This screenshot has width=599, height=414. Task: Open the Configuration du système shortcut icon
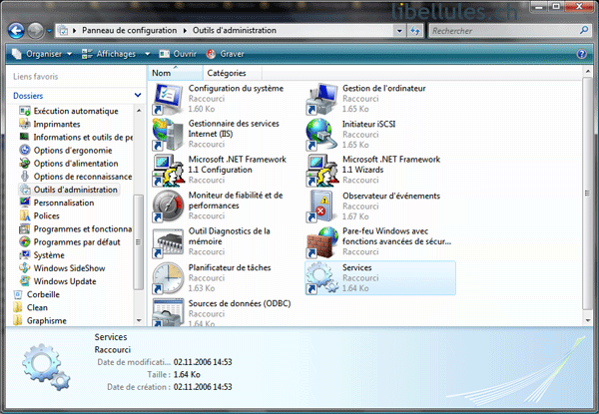[x=168, y=99]
